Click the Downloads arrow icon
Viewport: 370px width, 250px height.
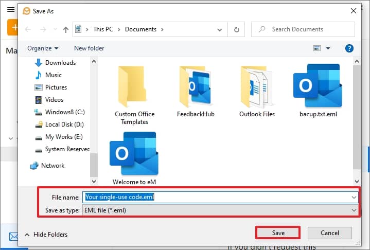point(39,63)
